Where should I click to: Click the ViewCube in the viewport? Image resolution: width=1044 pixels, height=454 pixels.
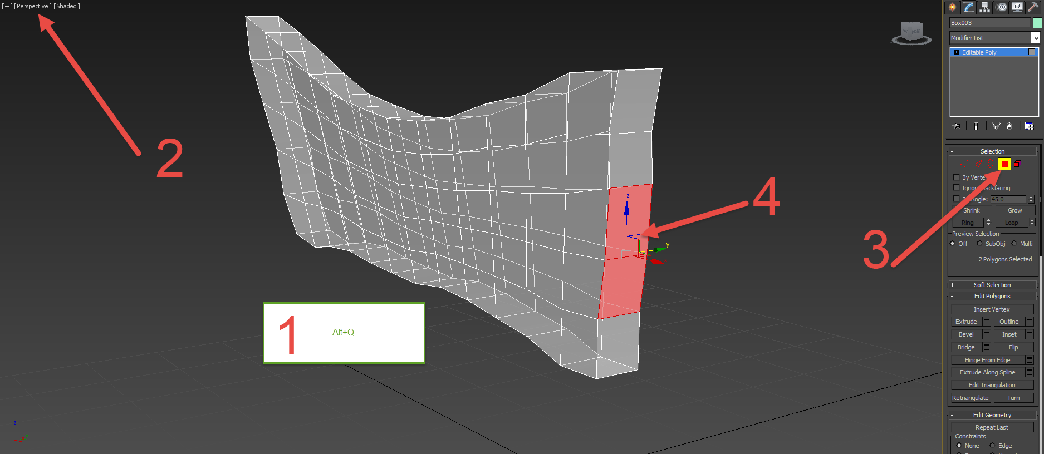(x=911, y=33)
